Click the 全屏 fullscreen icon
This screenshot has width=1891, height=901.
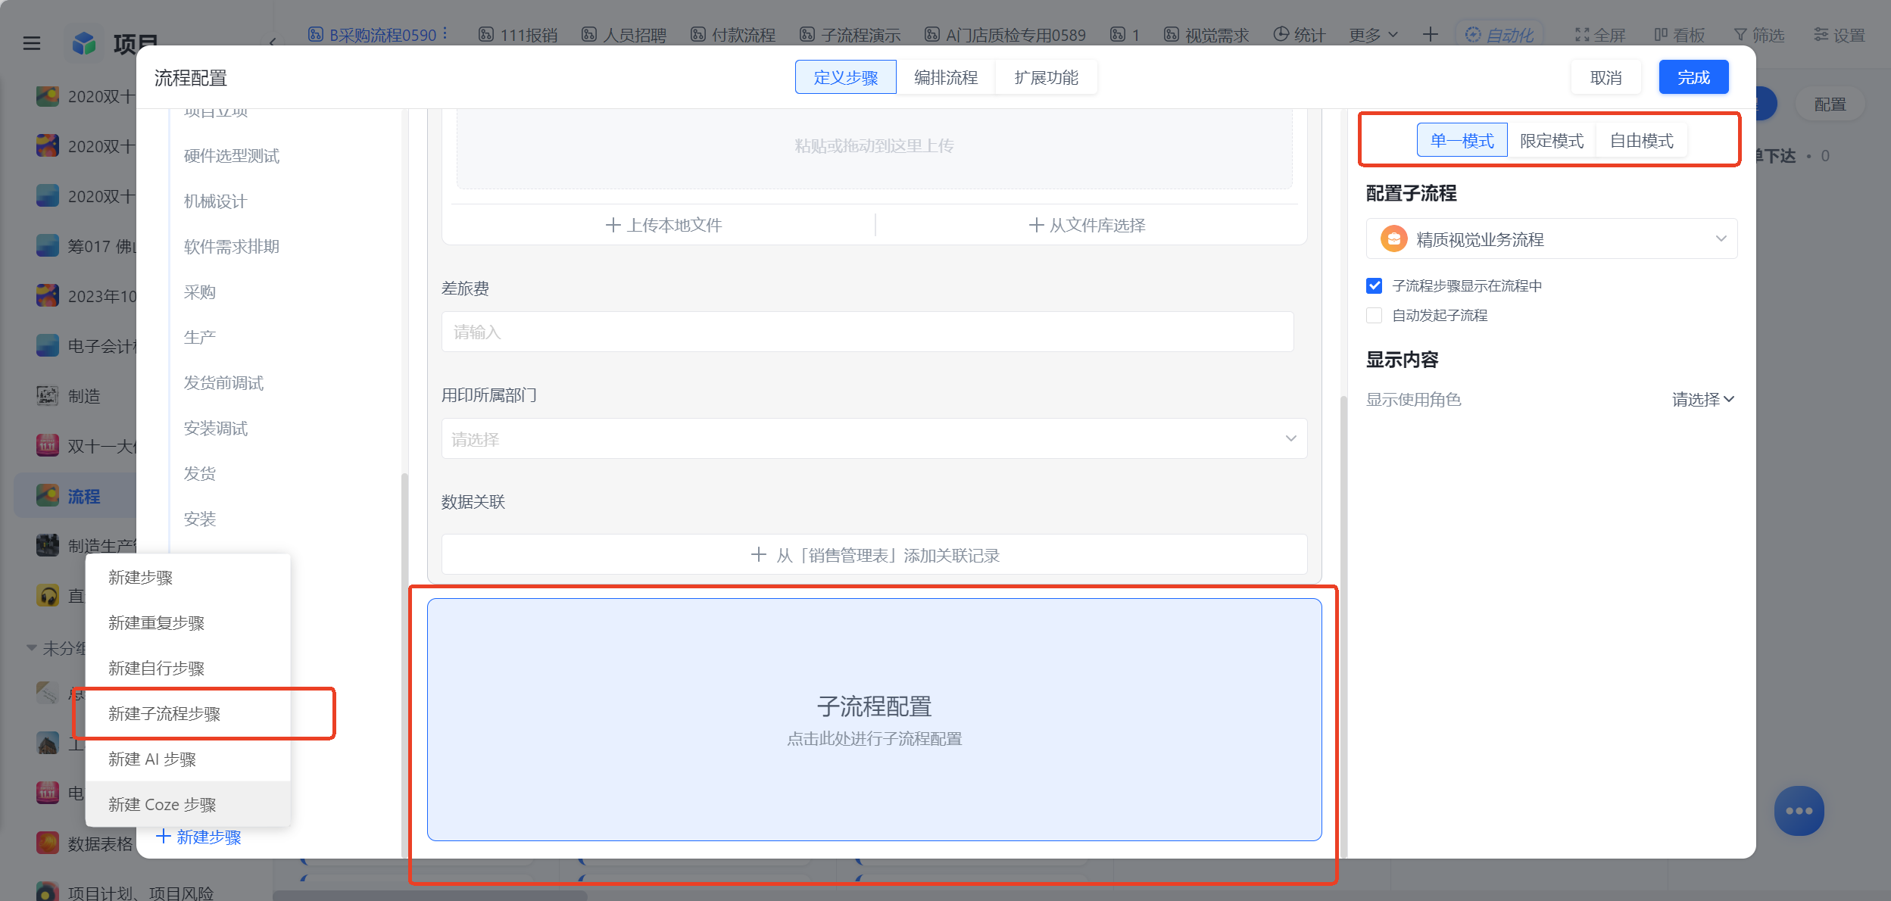click(1582, 35)
